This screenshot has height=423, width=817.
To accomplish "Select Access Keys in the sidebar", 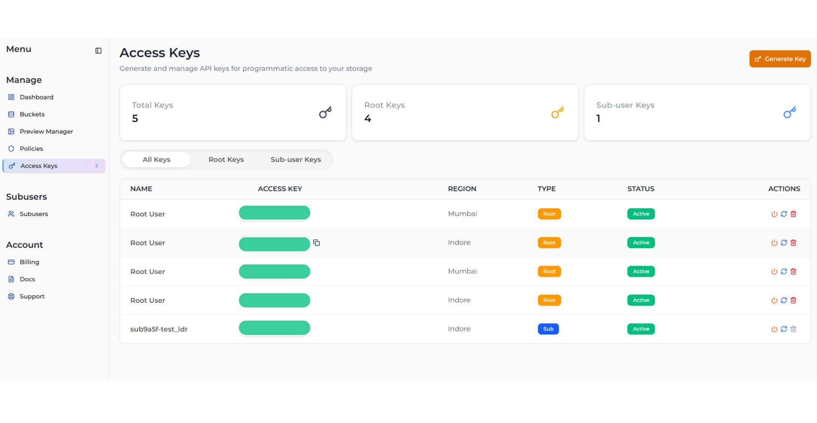I will coord(54,166).
